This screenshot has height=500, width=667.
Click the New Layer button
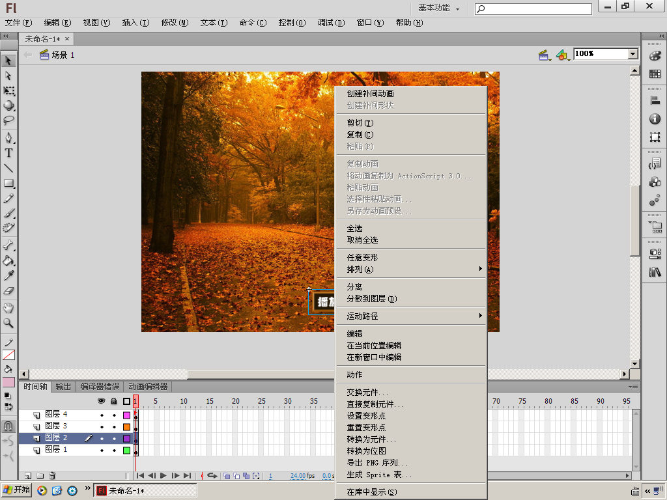28,475
